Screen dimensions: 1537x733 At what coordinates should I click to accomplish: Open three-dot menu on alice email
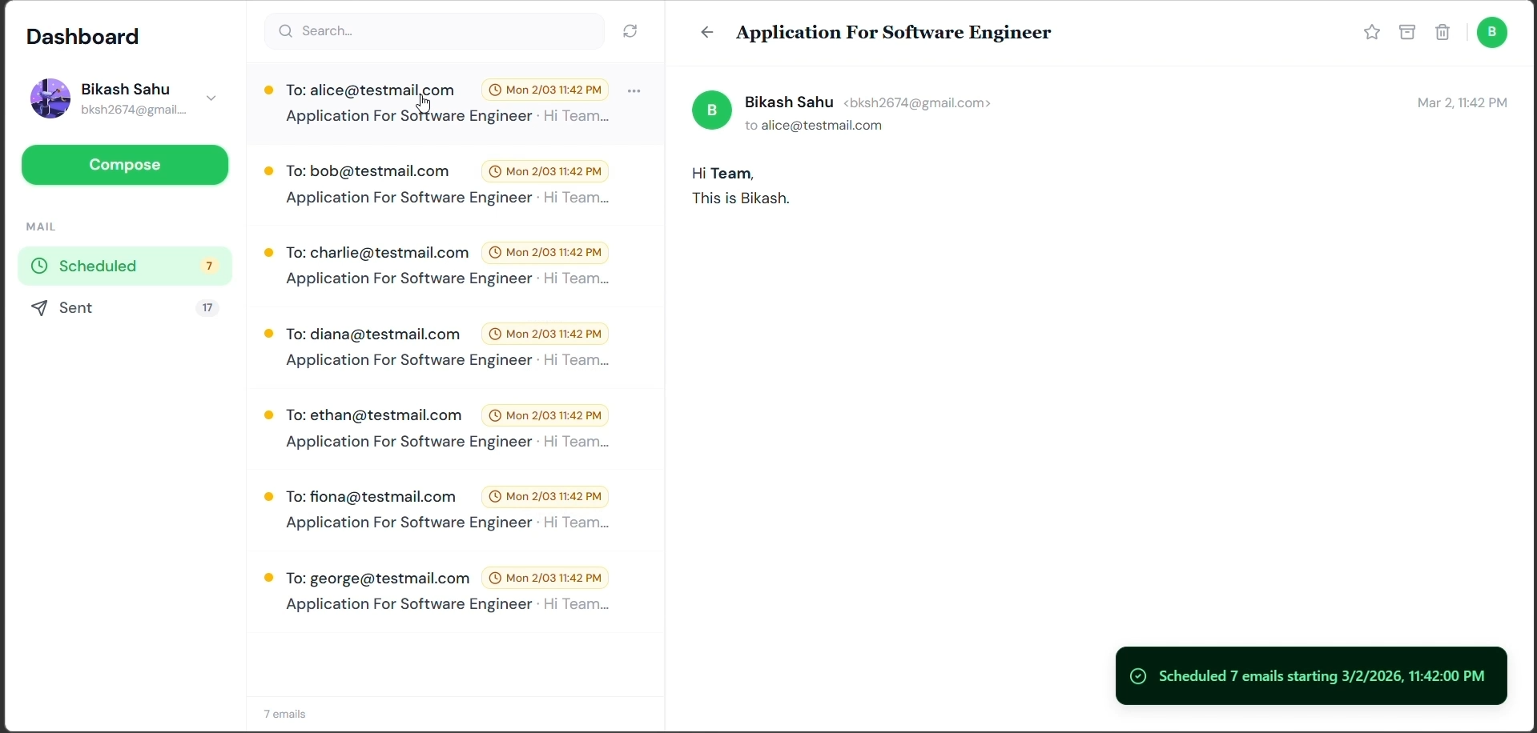[x=635, y=91]
